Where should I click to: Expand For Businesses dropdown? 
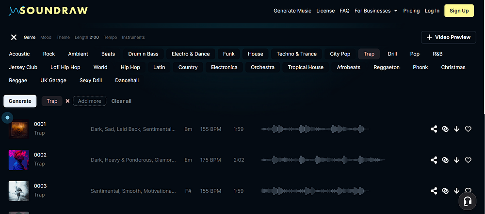coord(376,11)
